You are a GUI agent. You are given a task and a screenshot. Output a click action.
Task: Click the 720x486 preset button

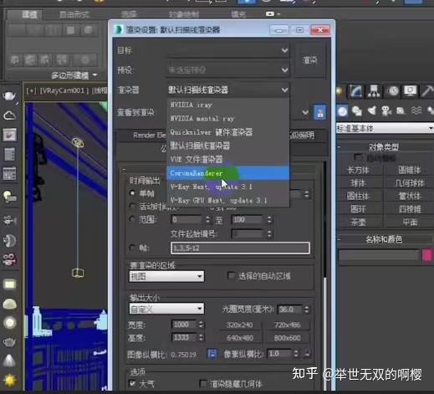tap(287, 325)
